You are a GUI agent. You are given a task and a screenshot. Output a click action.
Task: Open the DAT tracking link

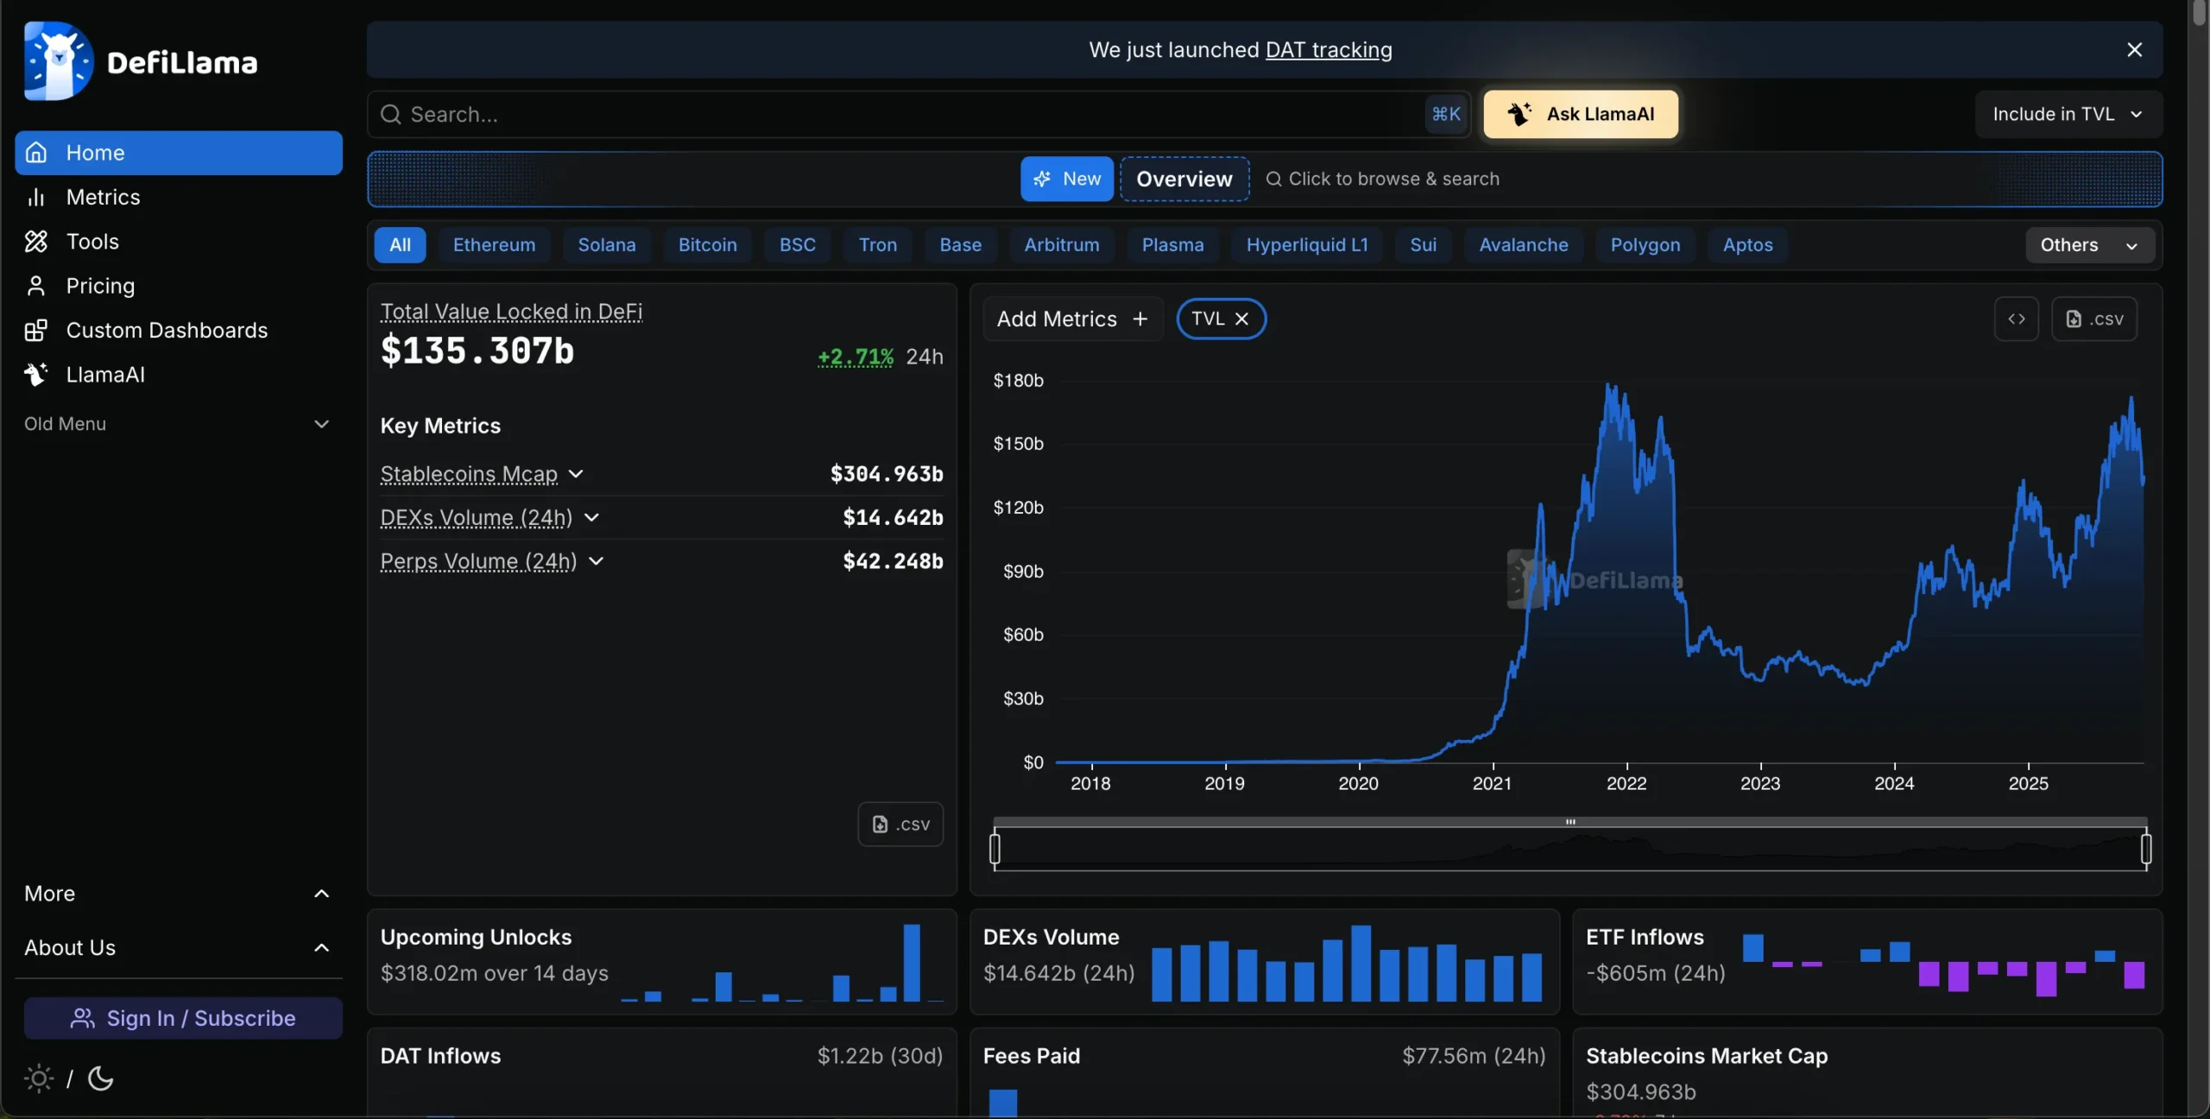click(1328, 50)
